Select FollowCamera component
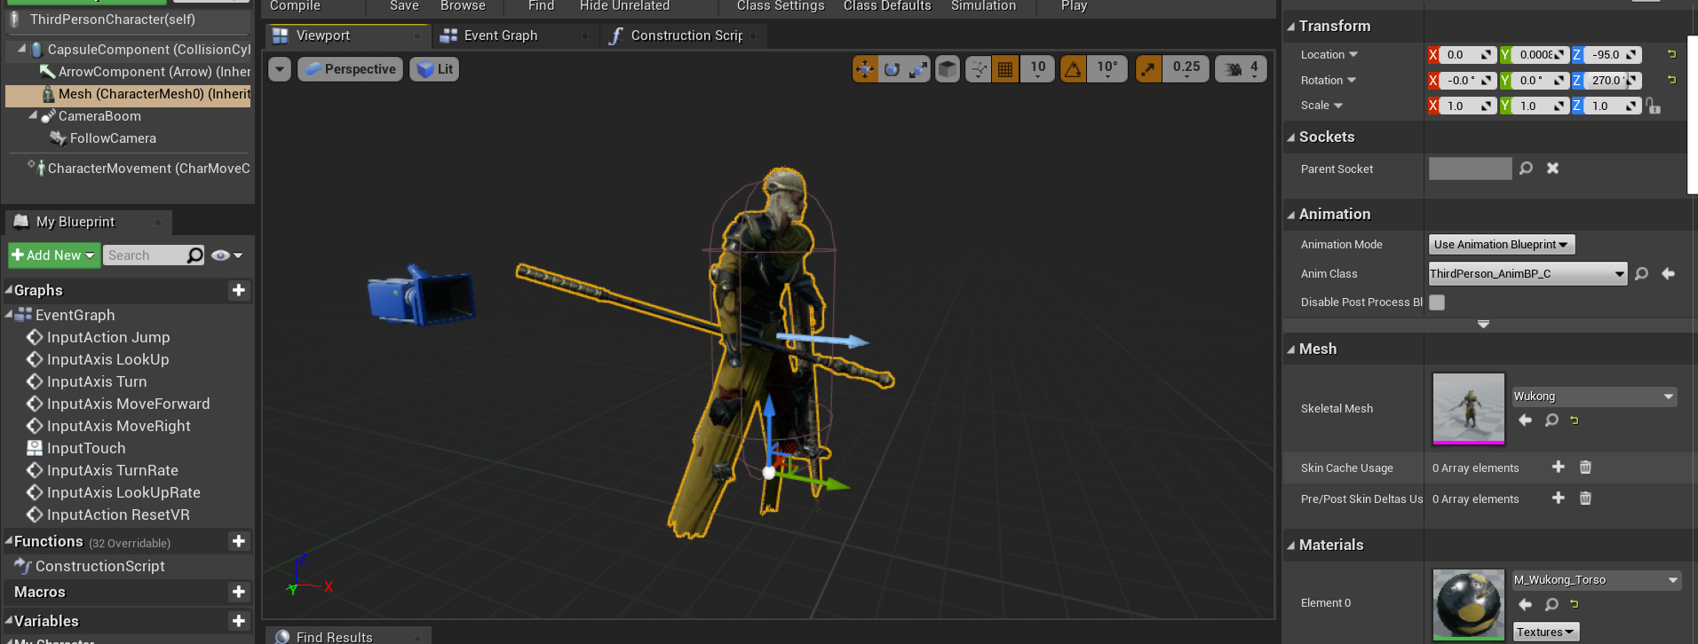1698x644 pixels. pos(113,138)
